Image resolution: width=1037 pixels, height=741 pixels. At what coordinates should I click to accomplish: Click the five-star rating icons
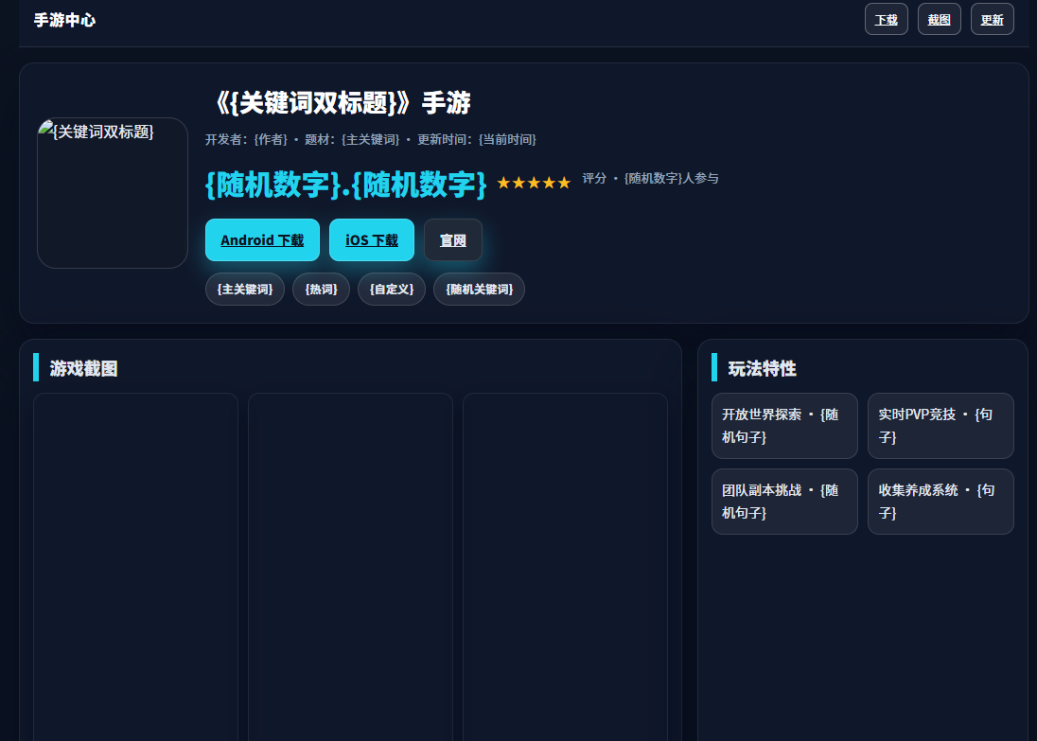[x=534, y=183]
